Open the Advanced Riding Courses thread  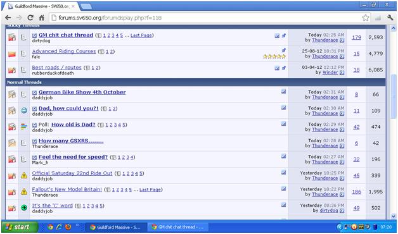coord(64,51)
